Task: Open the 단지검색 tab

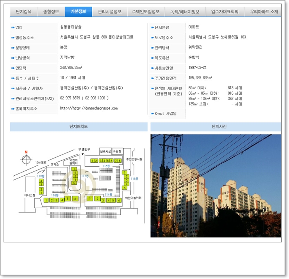Action: point(23,12)
